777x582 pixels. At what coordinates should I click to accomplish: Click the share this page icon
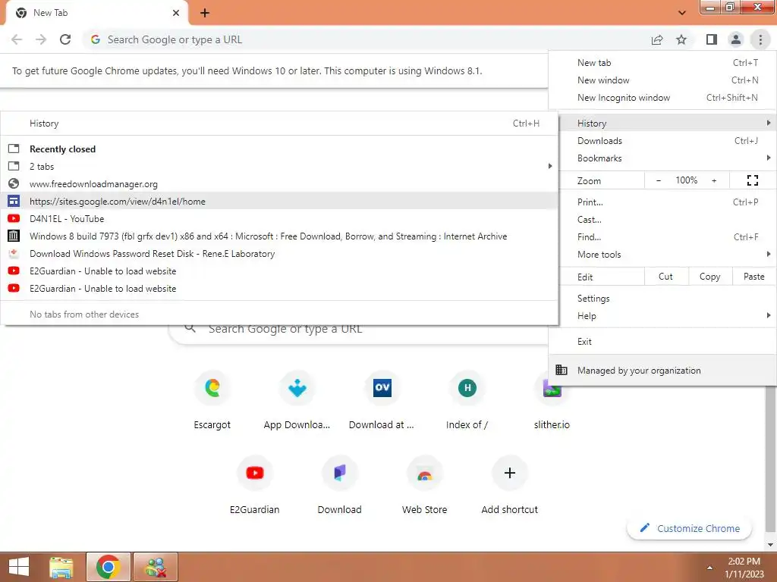tap(657, 39)
